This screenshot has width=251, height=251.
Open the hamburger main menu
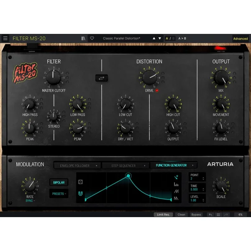pyautogui.click(x=5, y=38)
